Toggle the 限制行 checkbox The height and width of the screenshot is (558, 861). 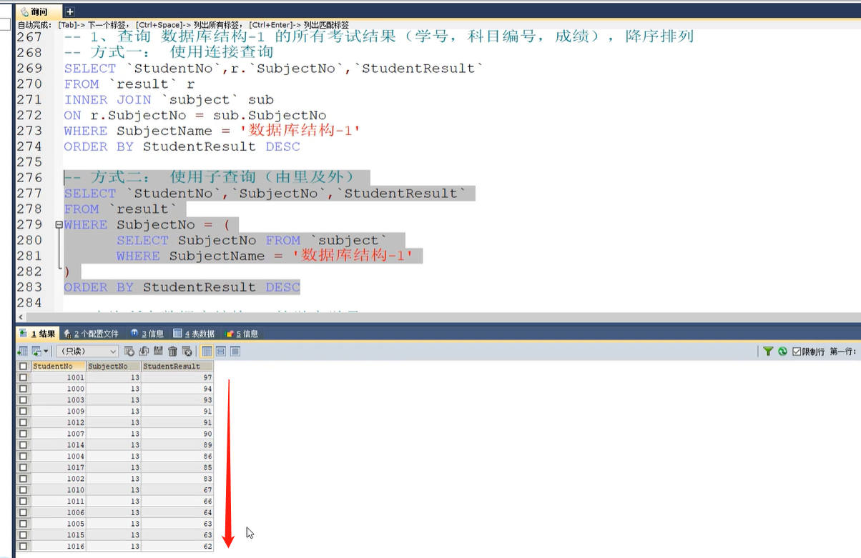coord(796,352)
